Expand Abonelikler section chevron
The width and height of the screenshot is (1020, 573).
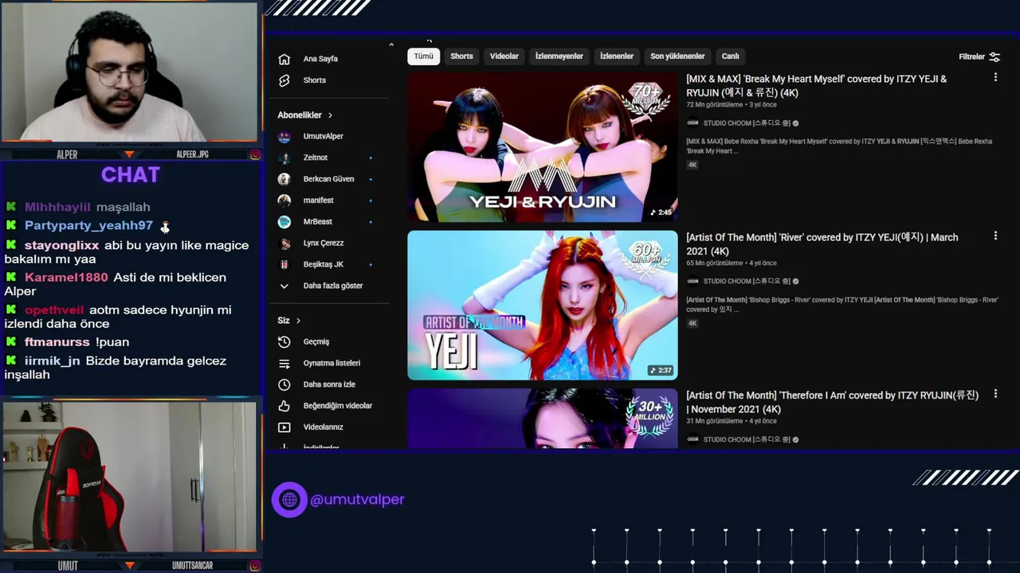pyautogui.click(x=330, y=115)
